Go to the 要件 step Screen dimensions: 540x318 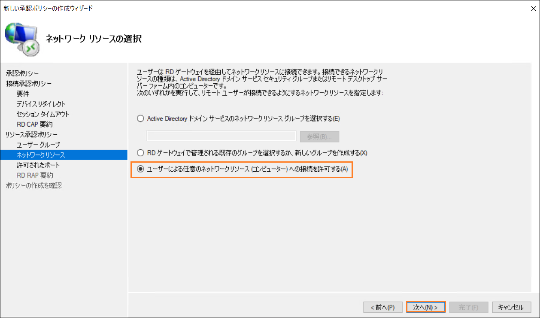click(x=23, y=94)
